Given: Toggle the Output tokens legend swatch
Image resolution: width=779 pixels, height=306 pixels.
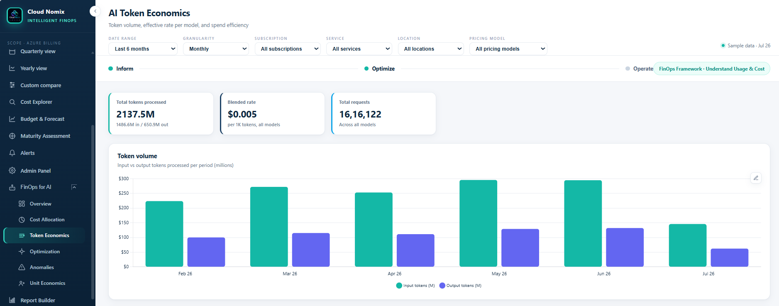Looking at the screenshot, I should [x=442, y=286].
